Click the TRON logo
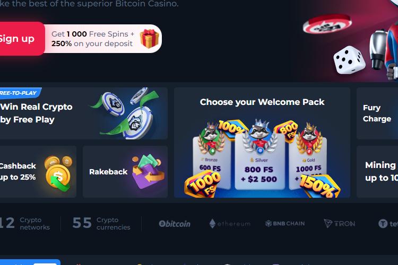The image size is (398, 265). coord(340,224)
